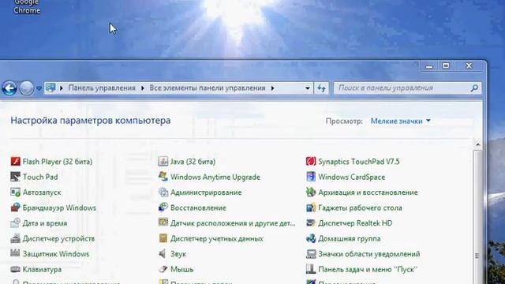Open the Java (32 бита) icon
Image resolution: width=505 pixels, height=284 pixels.
click(x=163, y=161)
